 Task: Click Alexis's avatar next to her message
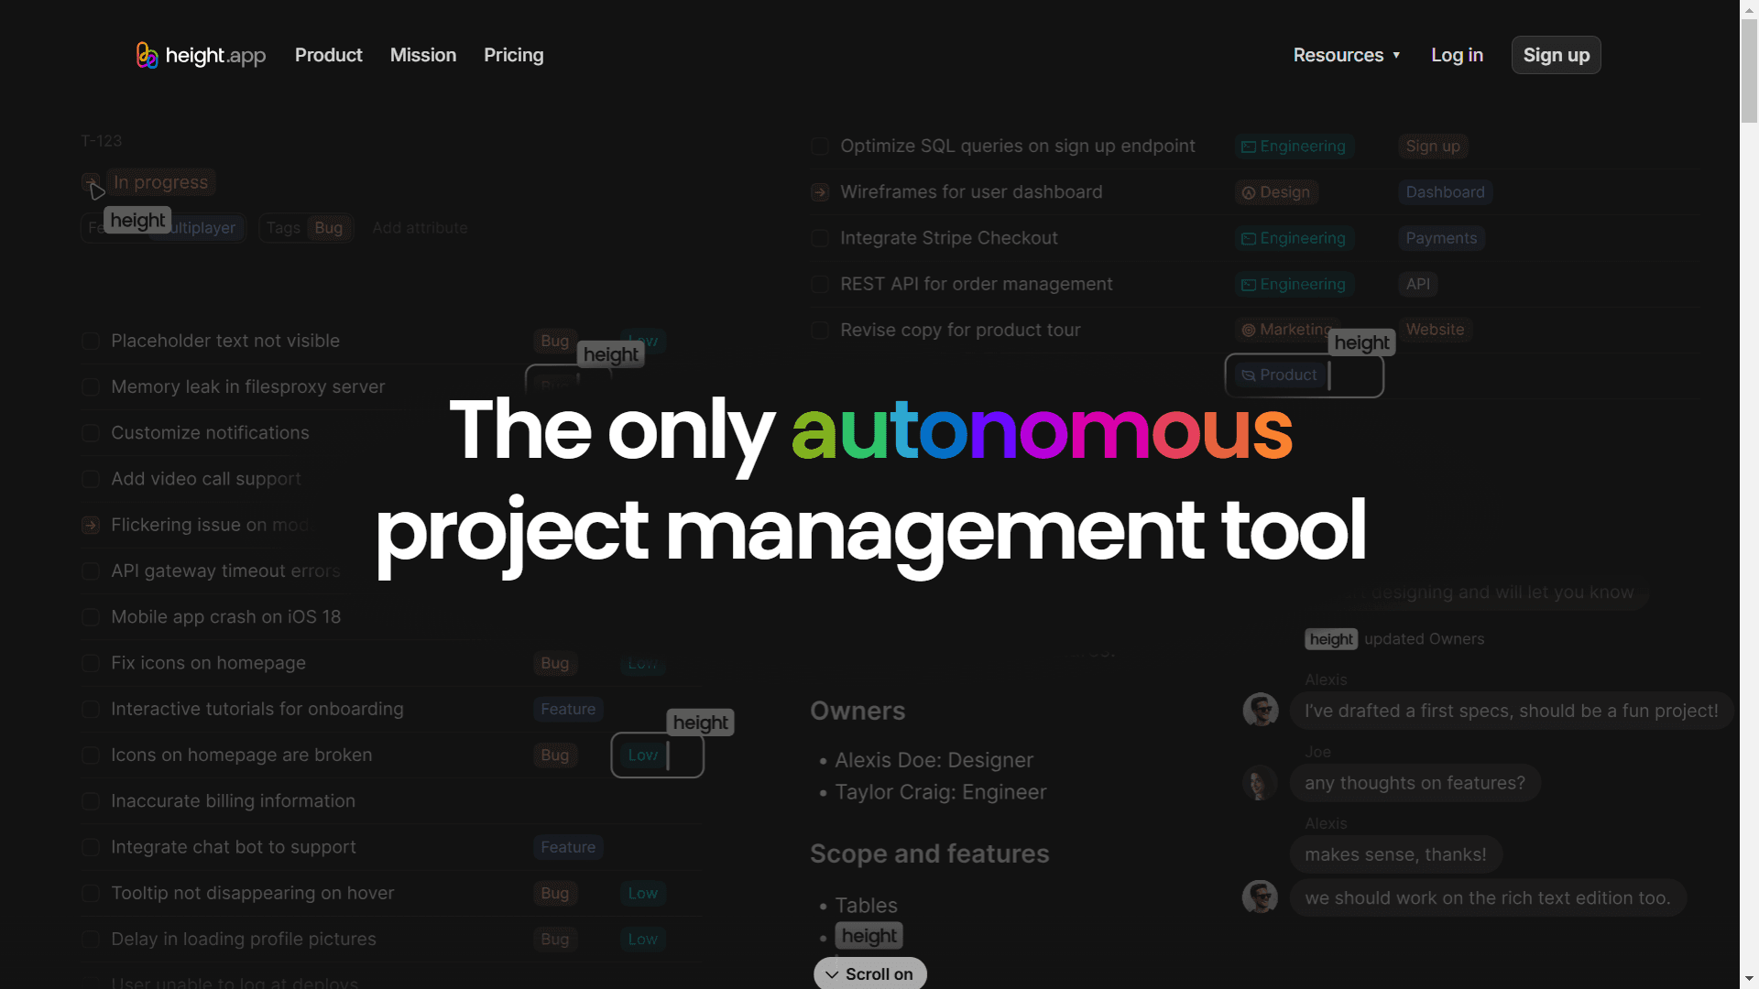click(1262, 710)
